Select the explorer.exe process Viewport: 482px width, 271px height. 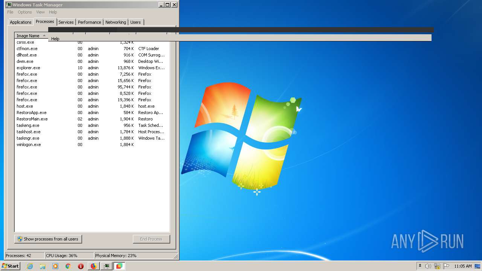pyautogui.click(x=92, y=68)
